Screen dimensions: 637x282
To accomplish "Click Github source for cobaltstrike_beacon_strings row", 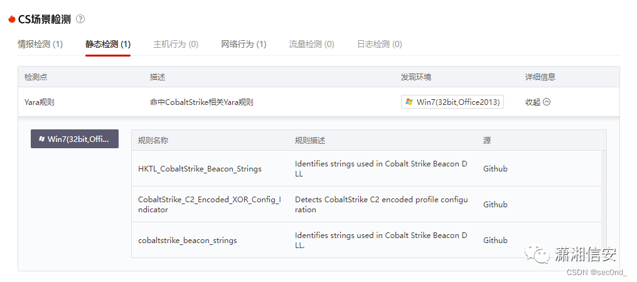I will coord(495,240).
